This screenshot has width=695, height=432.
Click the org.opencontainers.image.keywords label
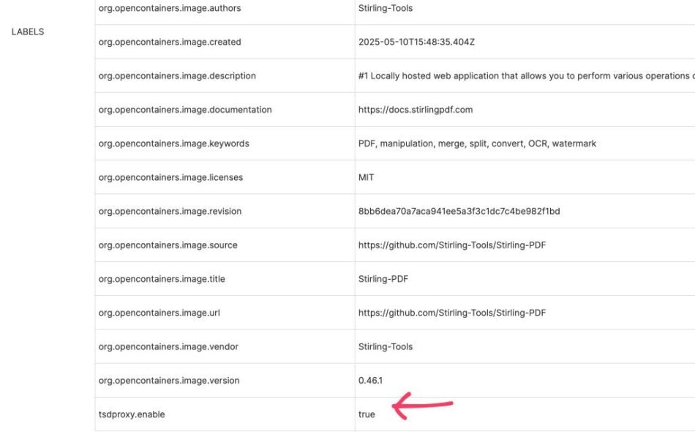coord(174,144)
